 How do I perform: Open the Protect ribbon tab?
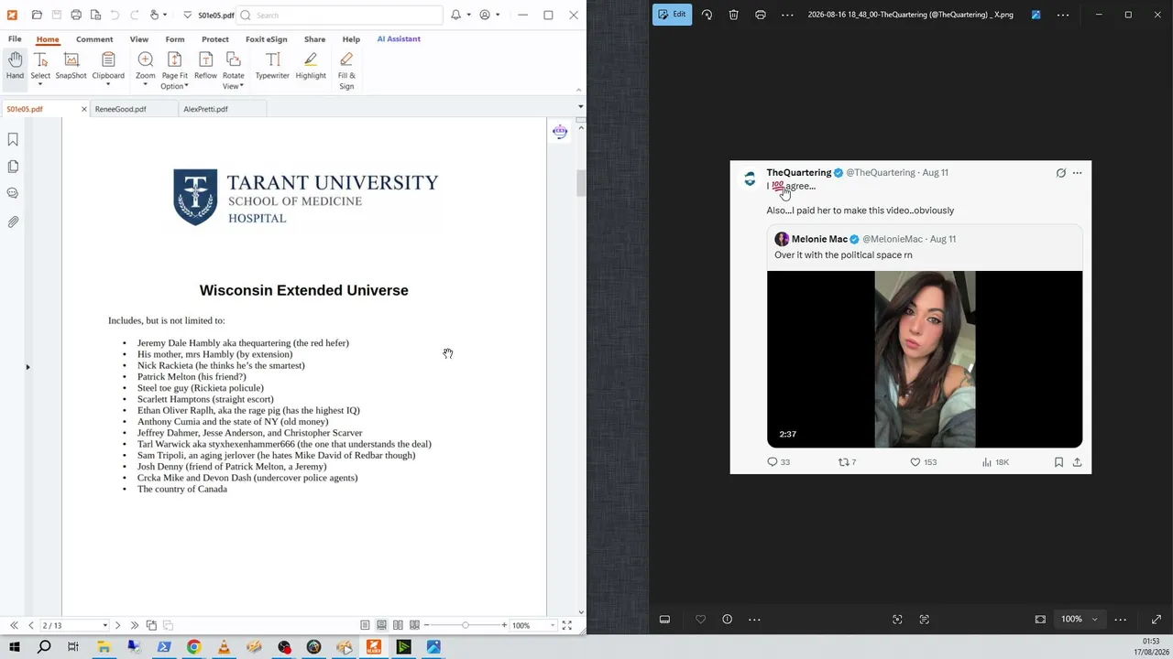pyautogui.click(x=215, y=39)
